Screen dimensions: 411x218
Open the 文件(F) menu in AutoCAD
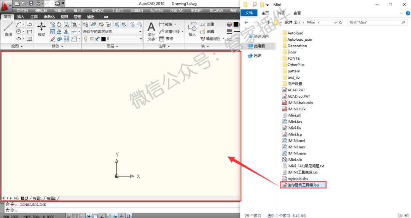pyautogui.click(x=22, y=11)
